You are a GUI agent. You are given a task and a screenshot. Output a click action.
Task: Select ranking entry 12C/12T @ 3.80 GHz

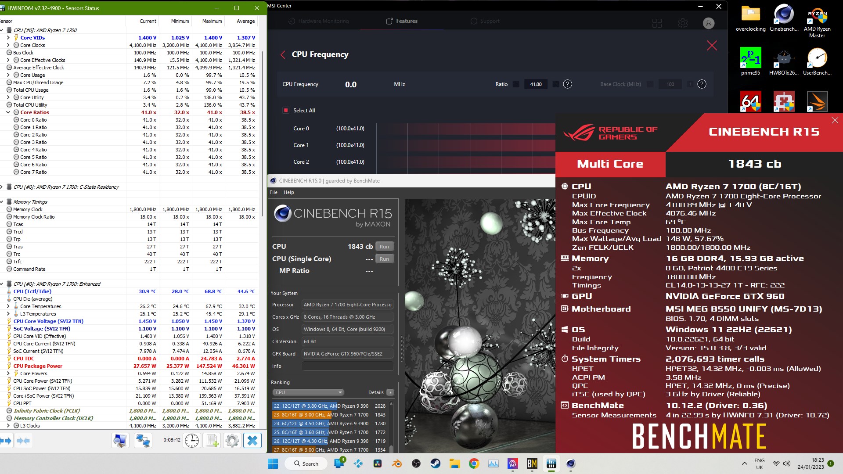329,406
